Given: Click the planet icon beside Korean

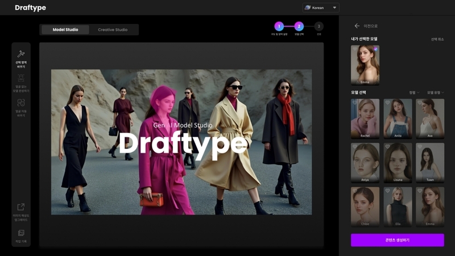Looking at the screenshot, I should pos(308,7).
